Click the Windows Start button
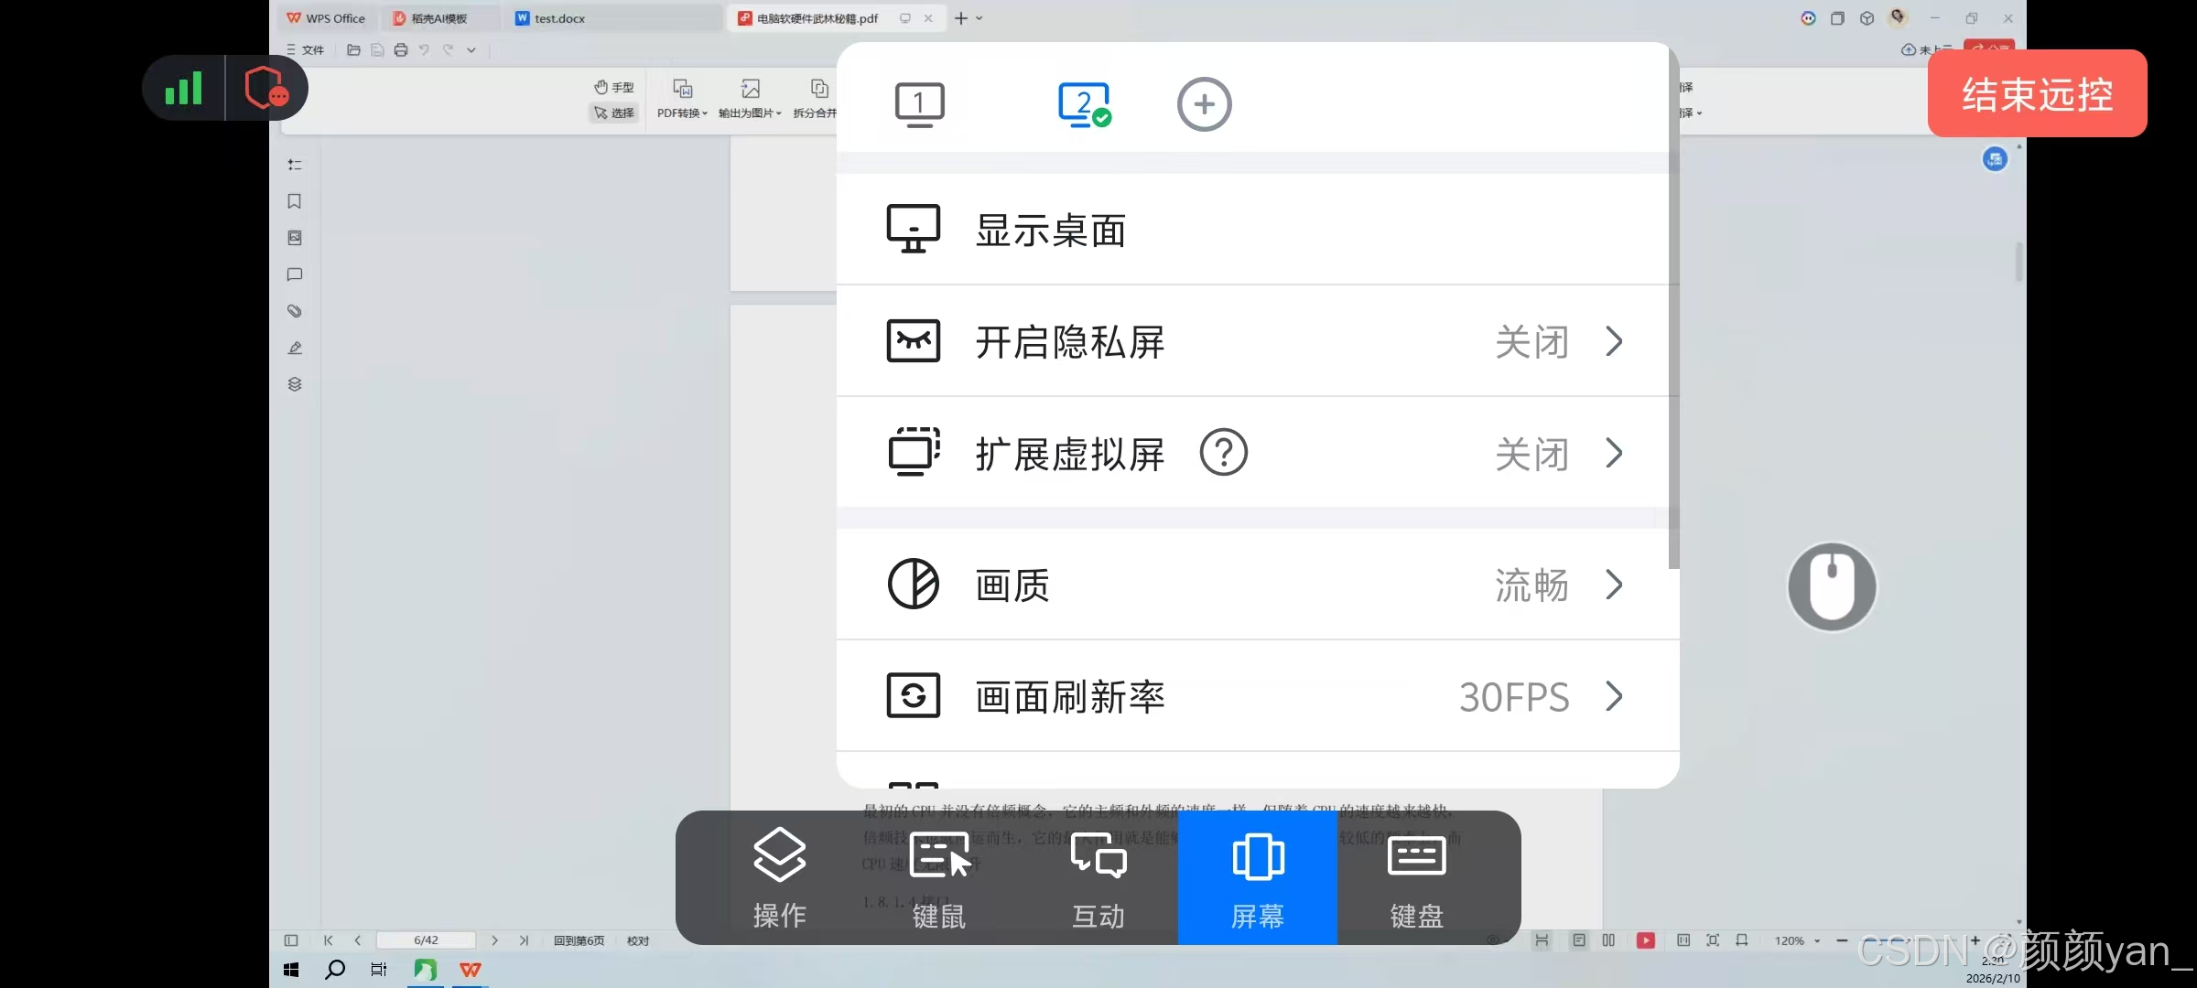The image size is (2197, 988). coord(291,970)
